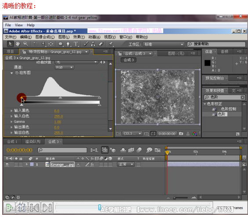The width and height of the screenshot is (248, 217).
Task: Click the histogram gamma midpoint slider triangle
Action: pos(60,98)
